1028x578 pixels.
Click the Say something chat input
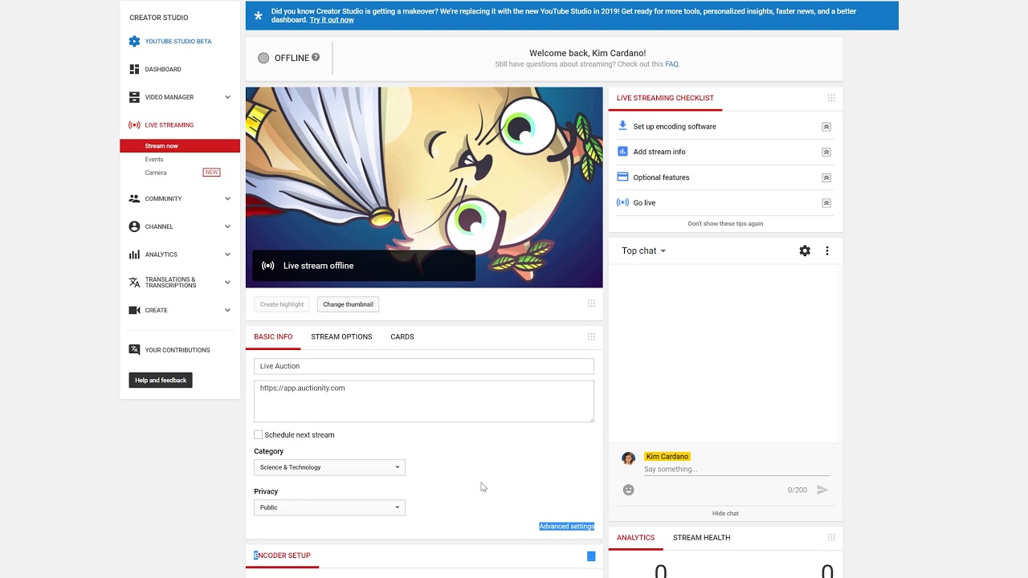[736, 470]
